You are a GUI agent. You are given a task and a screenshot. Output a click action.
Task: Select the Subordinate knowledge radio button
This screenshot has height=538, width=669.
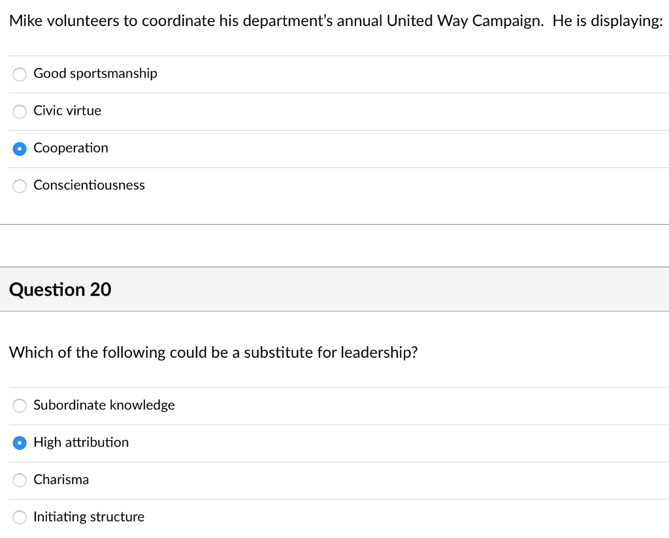(x=20, y=405)
